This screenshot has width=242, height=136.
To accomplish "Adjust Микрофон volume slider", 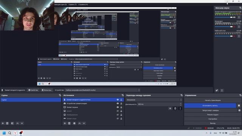I will tap(223, 27).
